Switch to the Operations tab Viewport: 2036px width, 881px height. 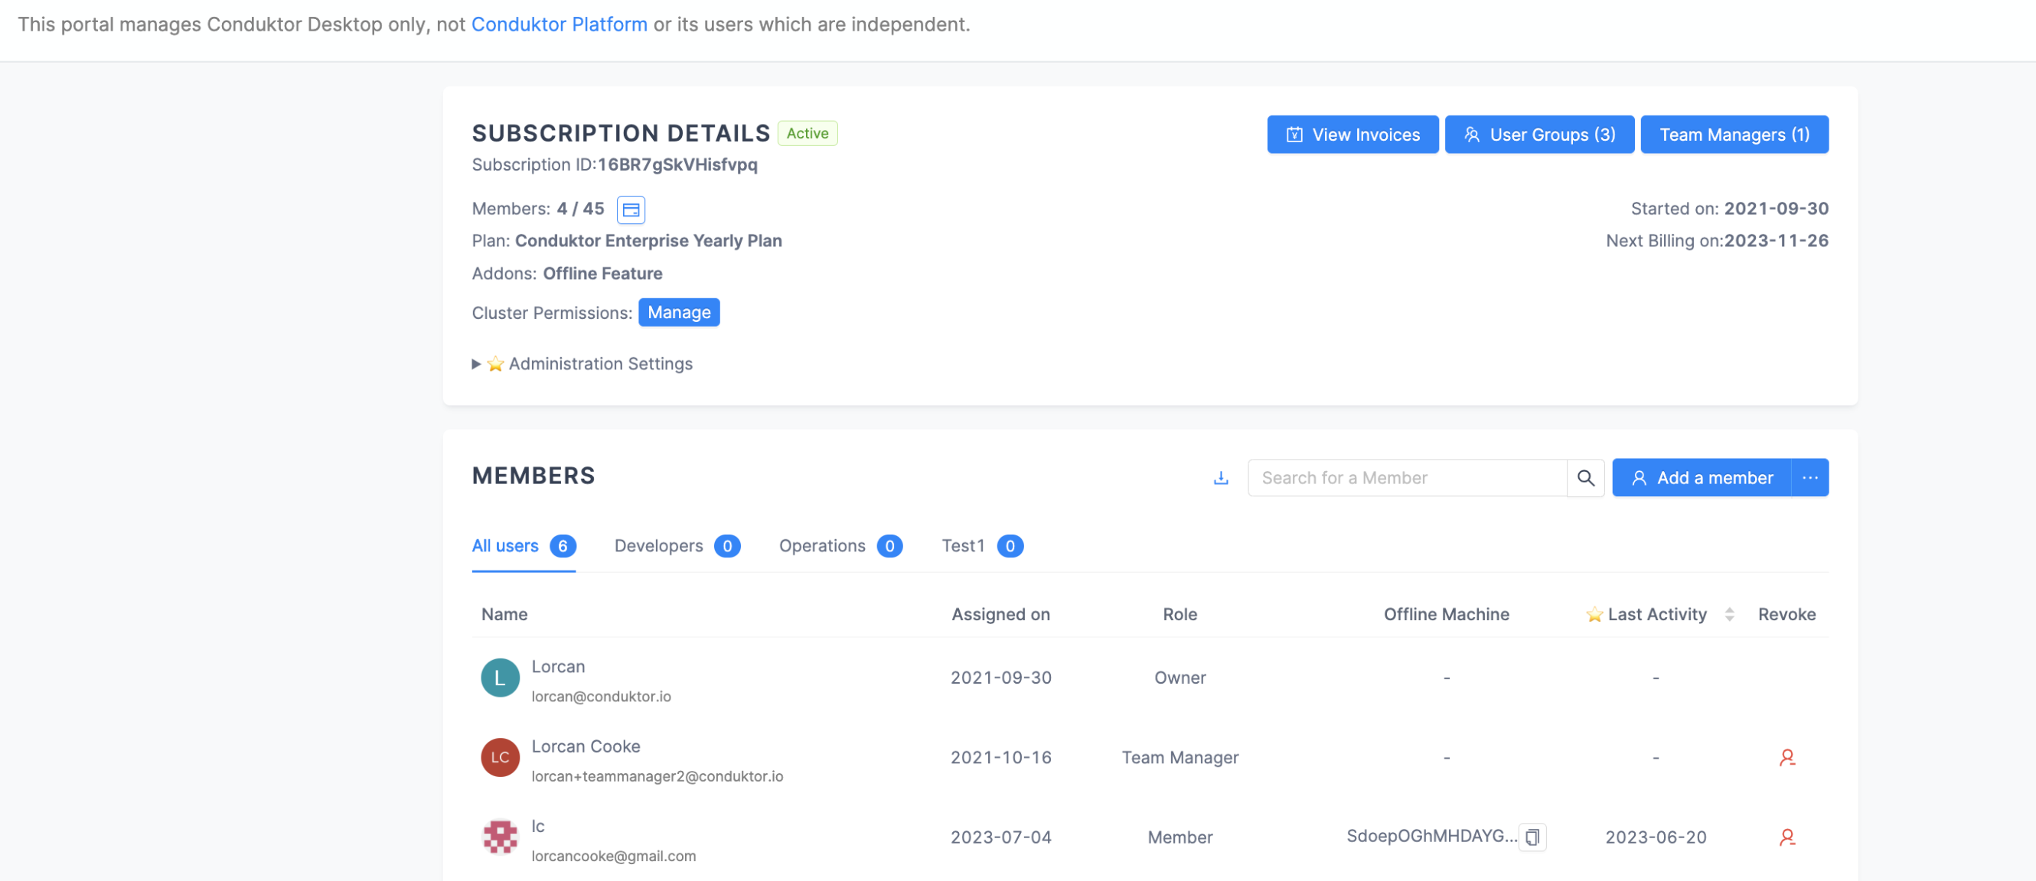click(840, 546)
